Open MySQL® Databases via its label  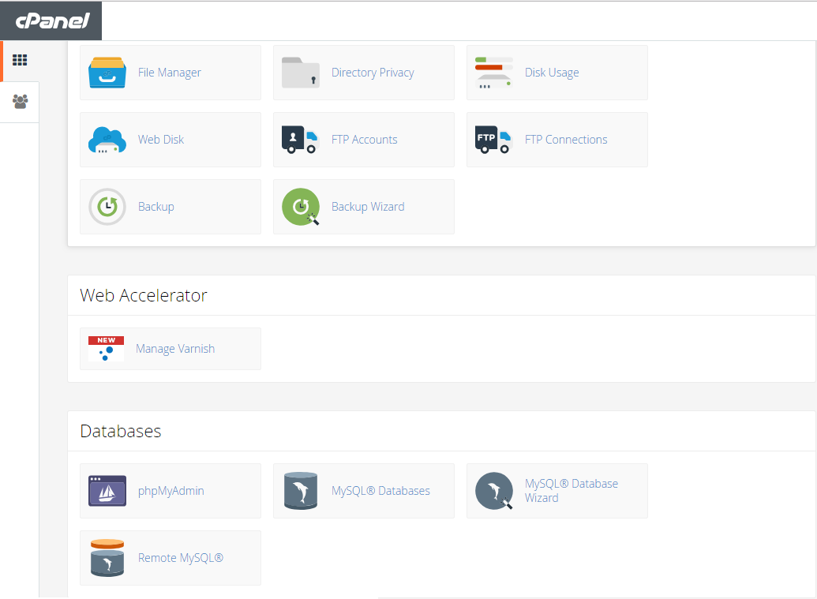click(380, 490)
